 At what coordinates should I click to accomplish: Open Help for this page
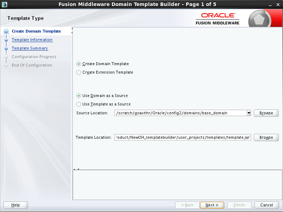click(x=16, y=205)
